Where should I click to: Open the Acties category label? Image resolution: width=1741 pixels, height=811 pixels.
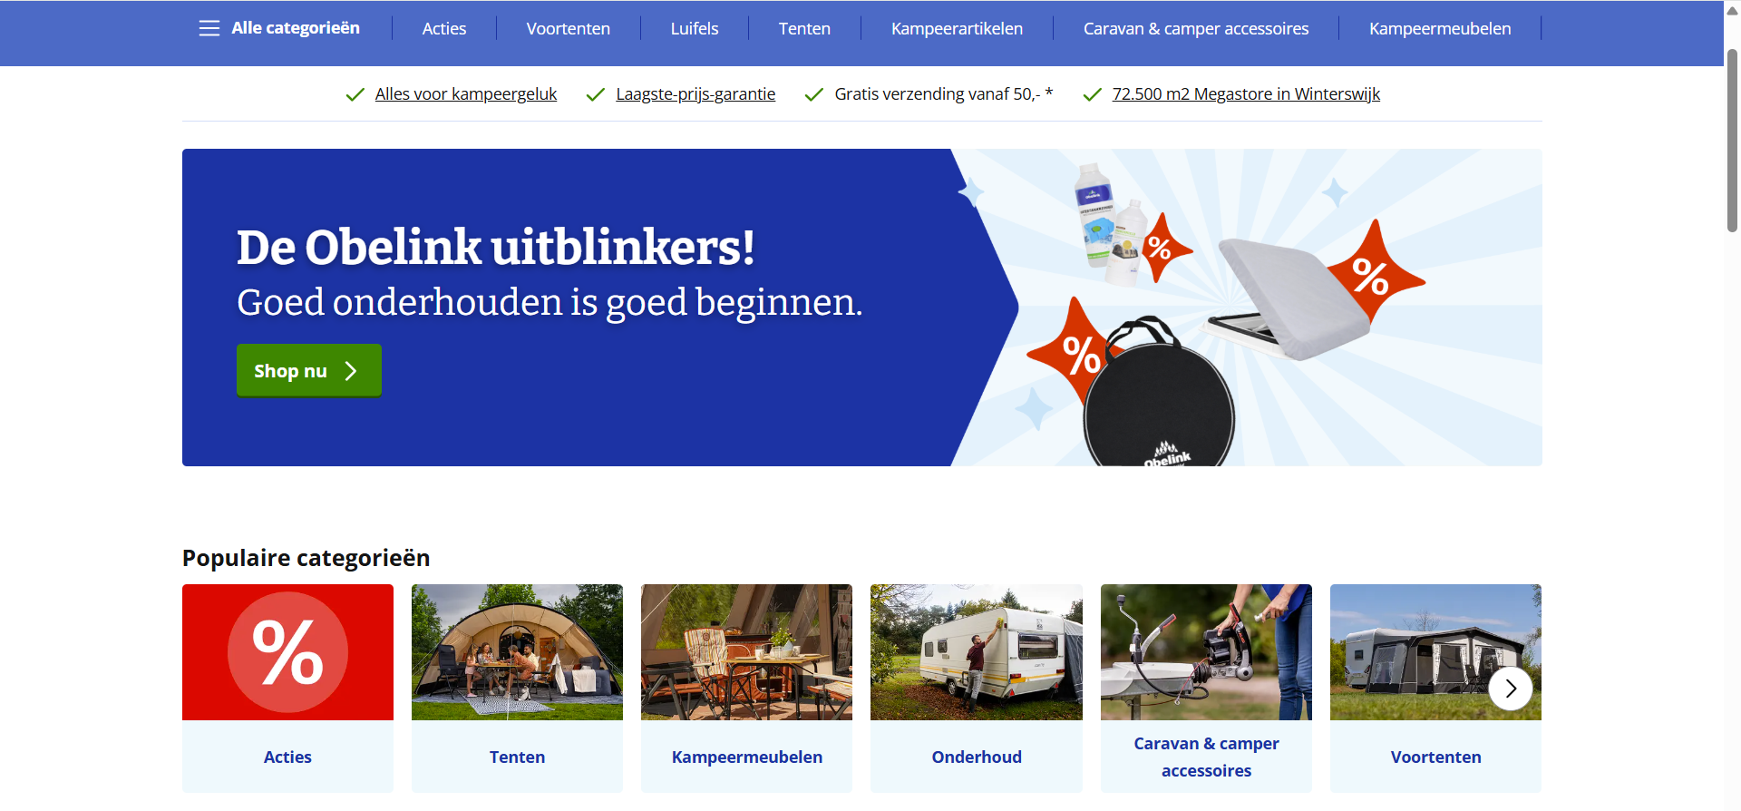(x=287, y=757)
